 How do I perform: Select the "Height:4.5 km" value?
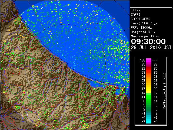coord(143,32)
